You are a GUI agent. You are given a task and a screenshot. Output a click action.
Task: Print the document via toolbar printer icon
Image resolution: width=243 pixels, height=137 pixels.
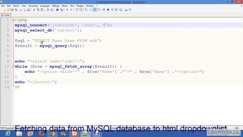point(28,10)
